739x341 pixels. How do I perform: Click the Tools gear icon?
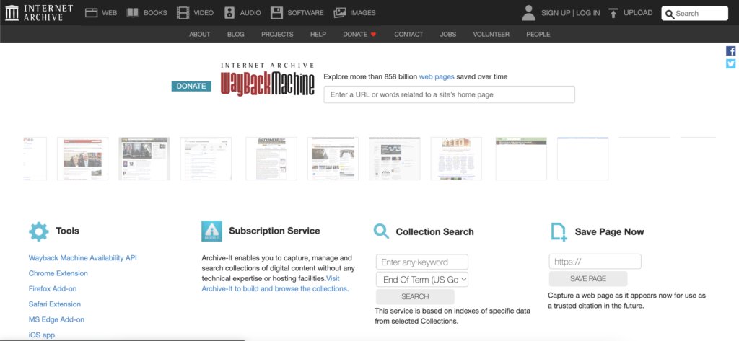pyautogui.click(x=39, y=231)
